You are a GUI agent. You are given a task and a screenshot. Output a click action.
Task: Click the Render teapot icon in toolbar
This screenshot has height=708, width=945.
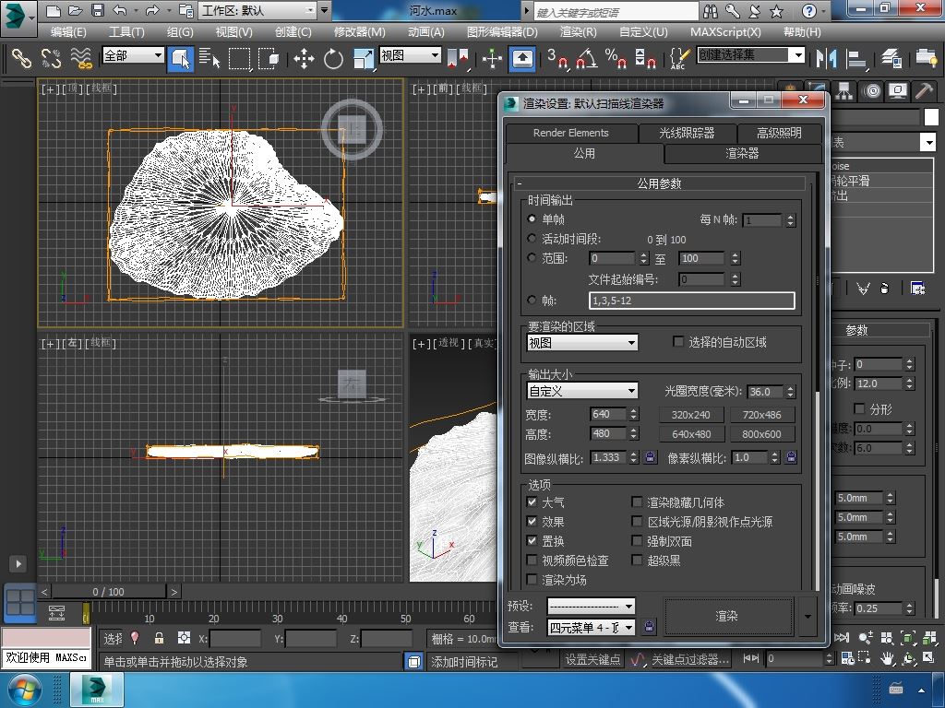[926, 58]
